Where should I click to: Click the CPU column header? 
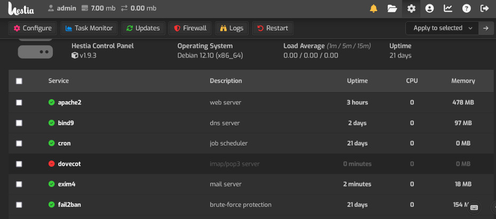click(x=412, y=81)
